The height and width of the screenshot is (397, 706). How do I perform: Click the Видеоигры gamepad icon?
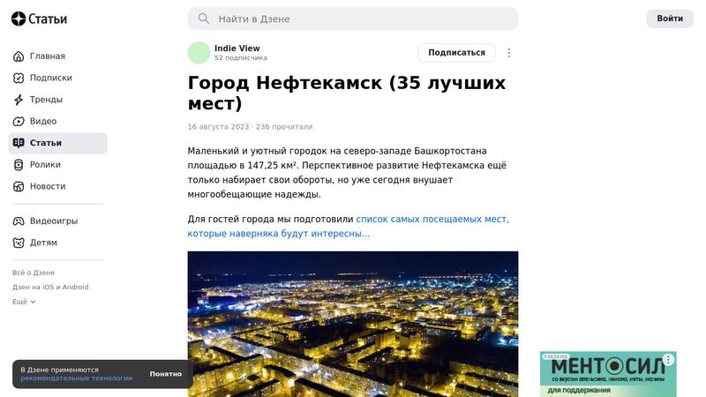tap(19, 221)
